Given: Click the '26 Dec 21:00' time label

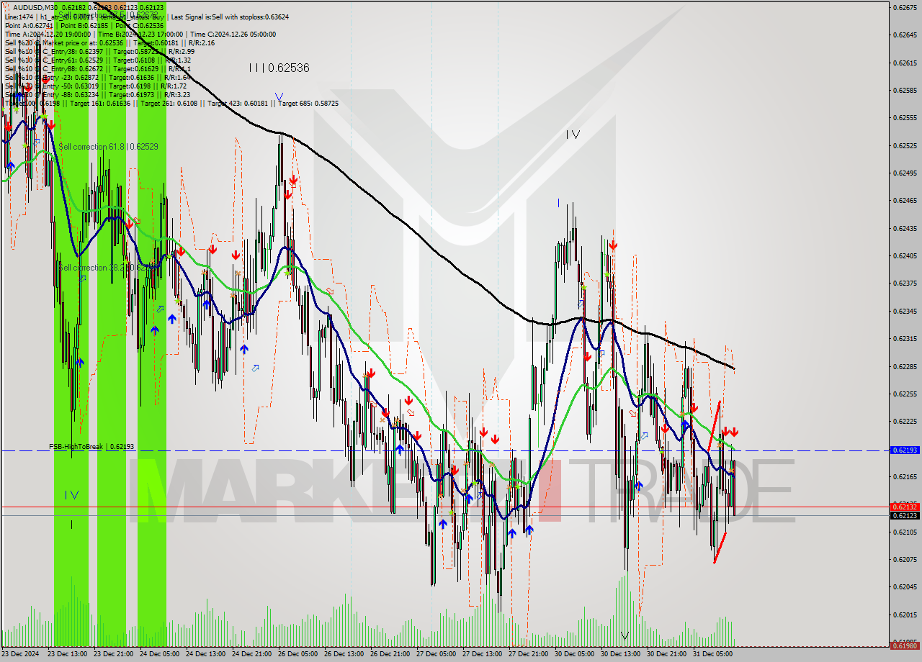Looking at the screenshot, I should click(391, 654).
